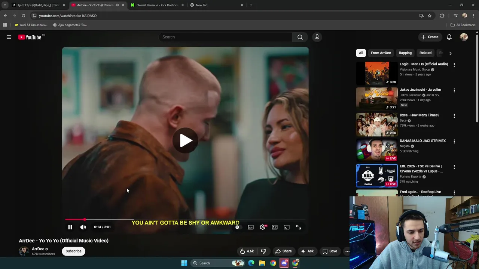Dislike the video
Viewport: 479px width, 269px height.
coord(263,251)
